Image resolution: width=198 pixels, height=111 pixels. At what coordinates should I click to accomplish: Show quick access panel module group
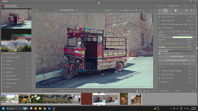160,11
